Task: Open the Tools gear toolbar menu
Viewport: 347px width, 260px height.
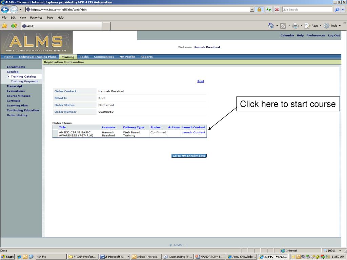Action: tap(332, 26)
